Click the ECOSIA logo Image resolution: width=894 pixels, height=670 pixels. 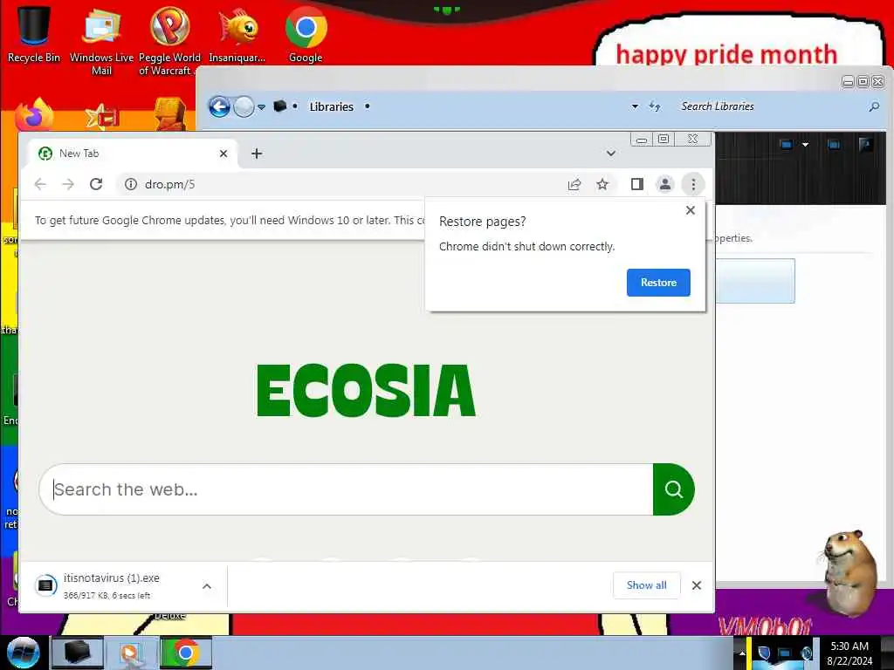[366, 391]
